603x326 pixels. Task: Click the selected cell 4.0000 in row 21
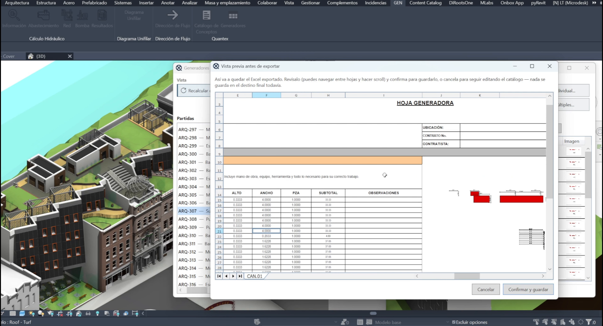pos(266,231)
